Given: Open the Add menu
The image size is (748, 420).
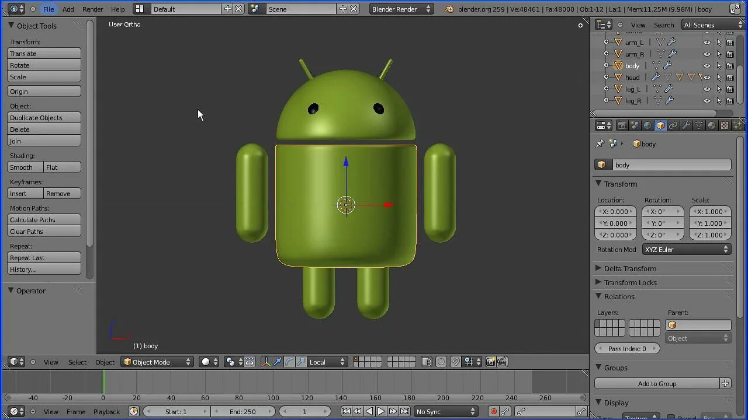Looking at the screenshot, I should click(x=68, y=9).
